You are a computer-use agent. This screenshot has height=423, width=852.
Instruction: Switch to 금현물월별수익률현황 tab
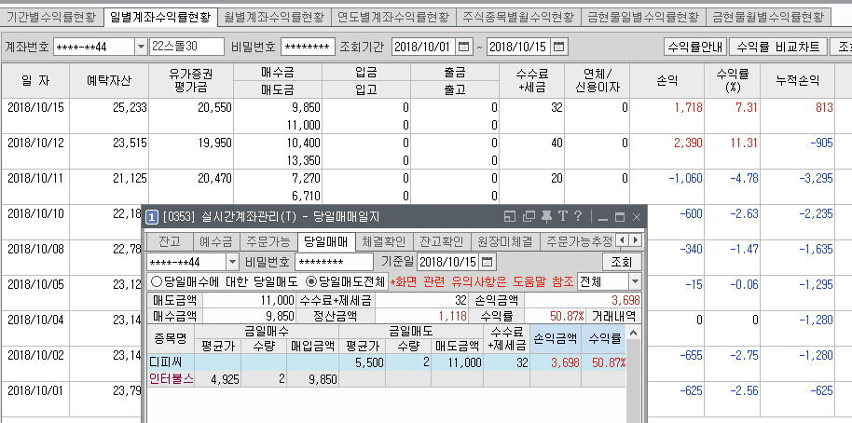pyautogui.click(x=768, y=17)
